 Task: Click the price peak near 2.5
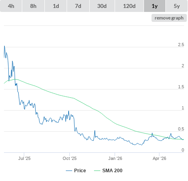coord(4,46)
